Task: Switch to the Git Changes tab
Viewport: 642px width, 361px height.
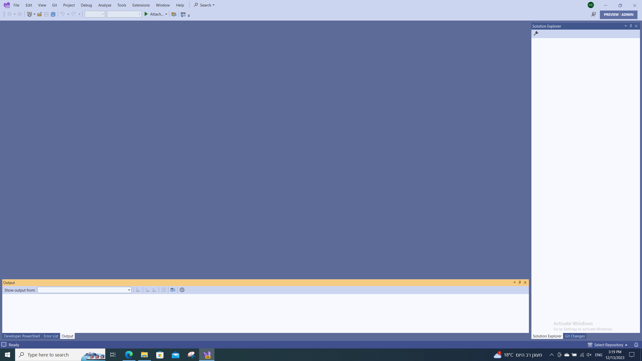Action: (x=575, y=336)
